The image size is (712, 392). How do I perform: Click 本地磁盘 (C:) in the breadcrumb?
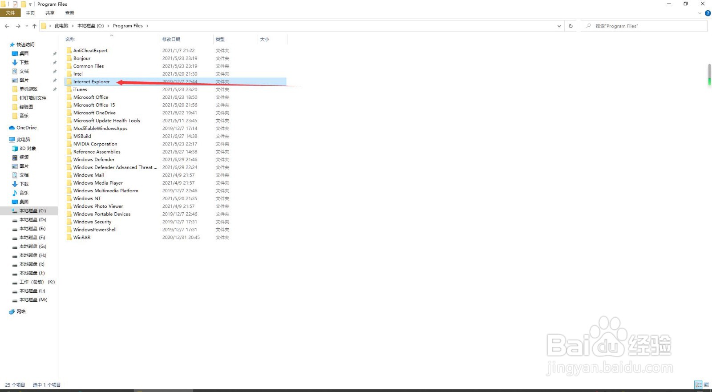tap(90, 26)
